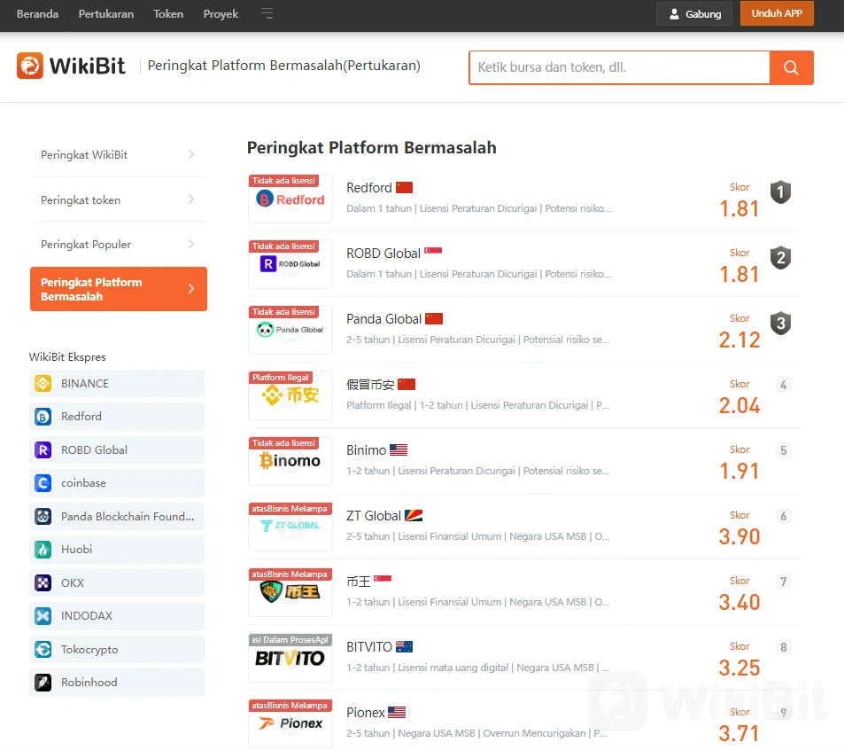Open the Redford logo thumbnail in ranking
The image size is (844, 750).
pyautogui.click(x=290, y=199)
